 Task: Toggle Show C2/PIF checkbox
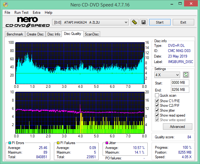coord(157,106)
